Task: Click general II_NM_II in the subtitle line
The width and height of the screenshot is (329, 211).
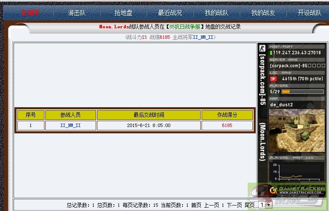Action: 203,37
